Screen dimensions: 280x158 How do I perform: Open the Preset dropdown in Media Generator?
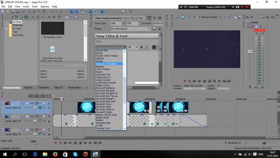149,29
